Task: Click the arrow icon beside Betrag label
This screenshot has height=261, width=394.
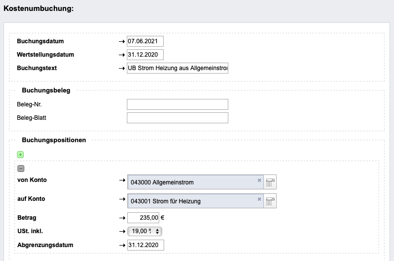Action: (122, 218)
